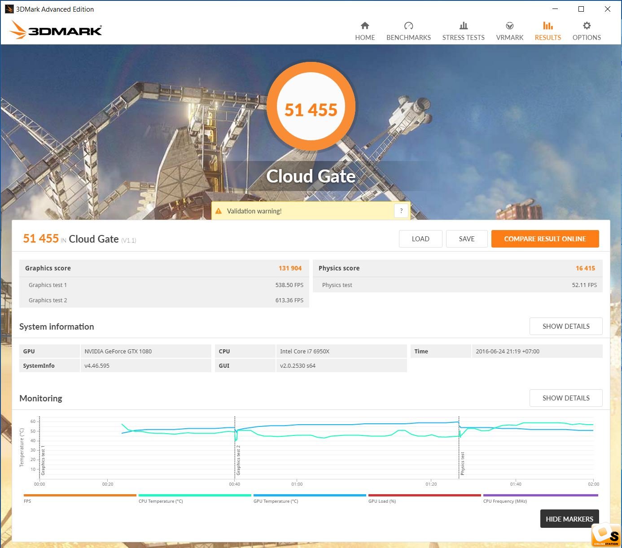Maximize the 3DMark window
Image resolution: width=622 pixels, height=548 pixels.
pyautogui.click(x=581, y=9)
